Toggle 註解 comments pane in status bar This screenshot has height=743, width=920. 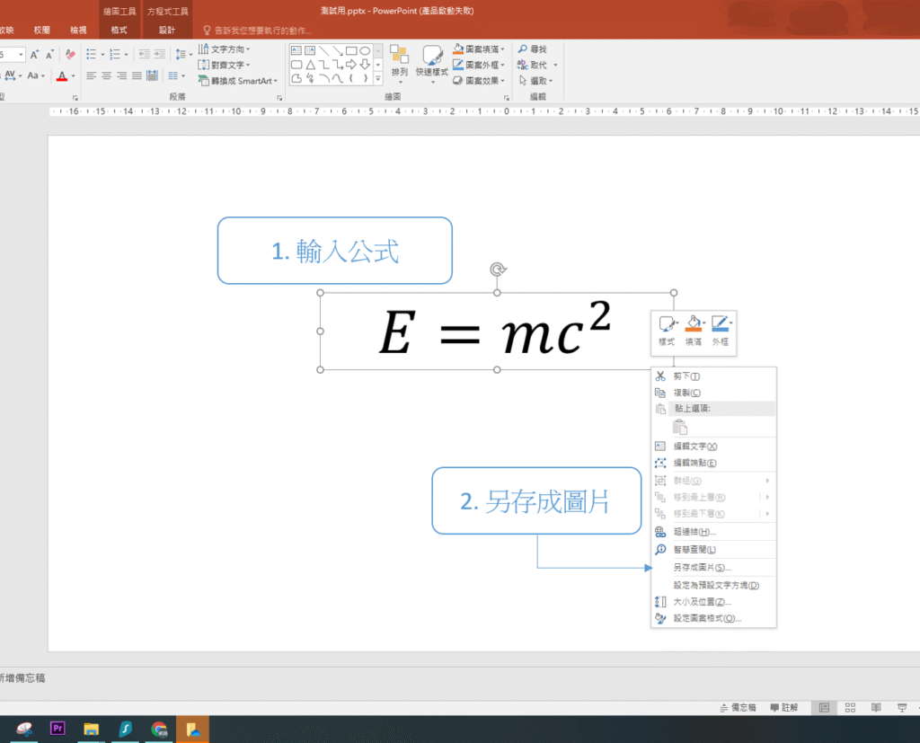784,708
